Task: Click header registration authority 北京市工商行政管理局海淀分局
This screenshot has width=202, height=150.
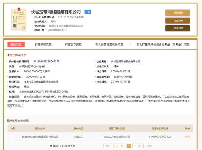Action: coord(66,26)
